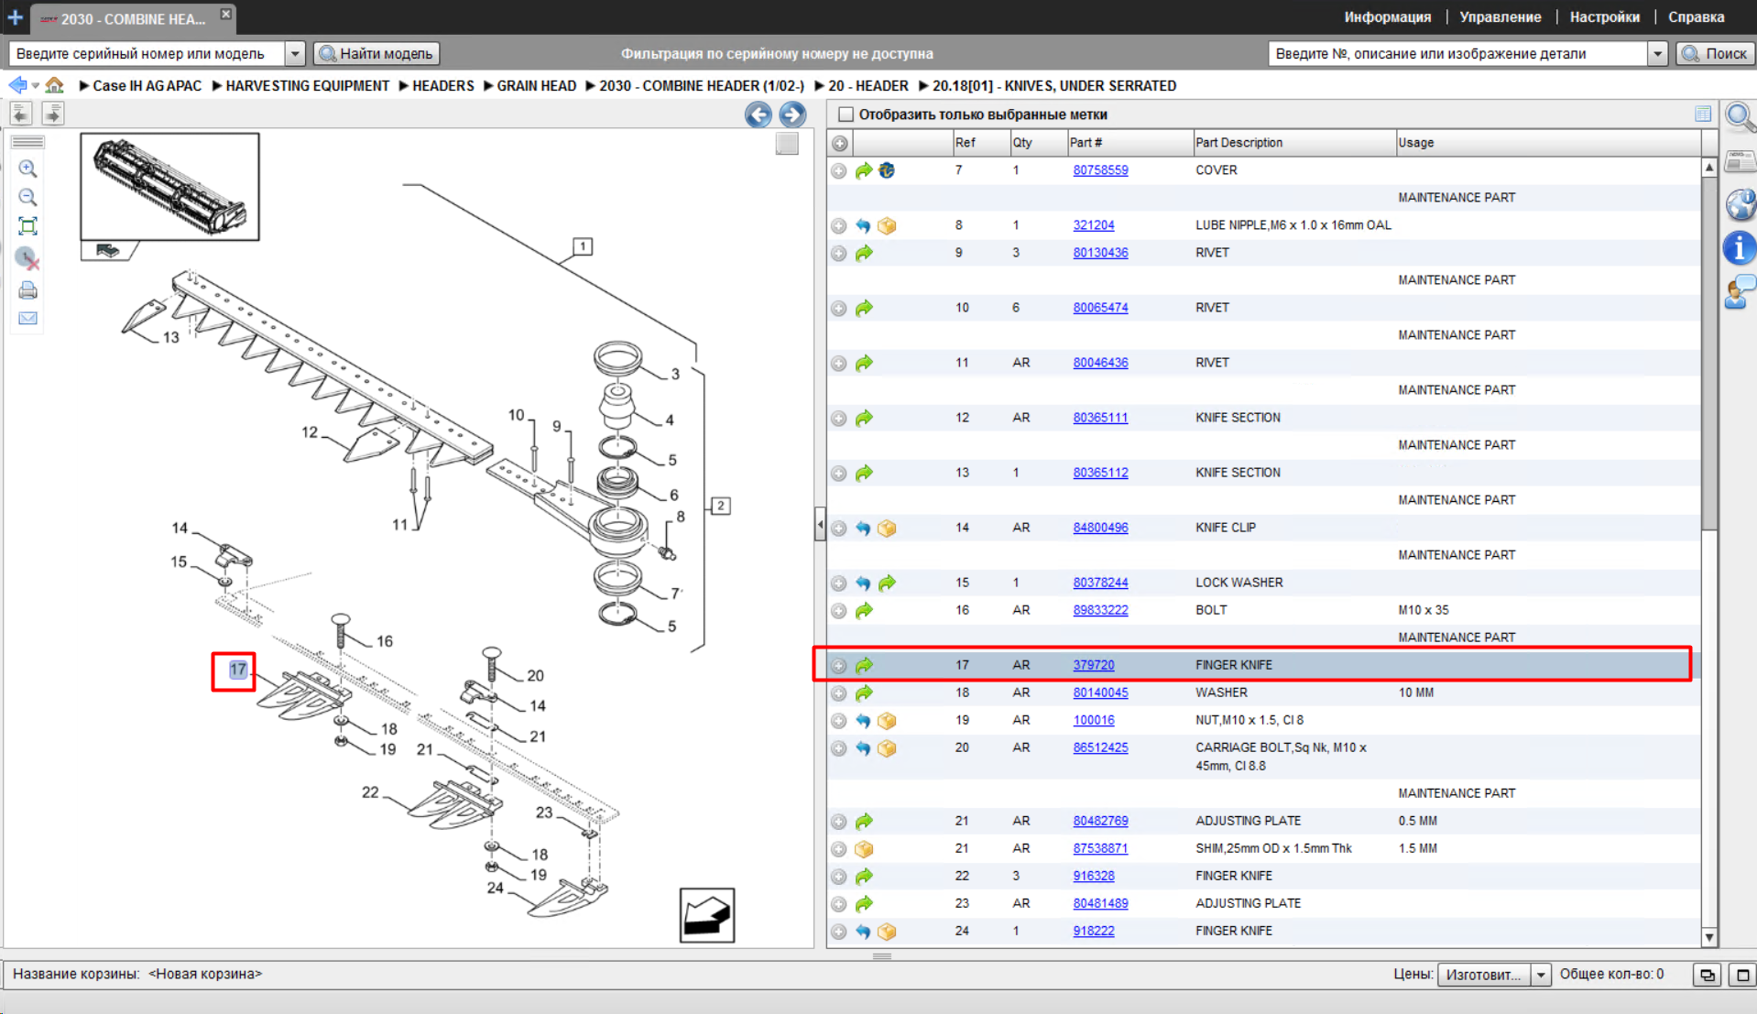Click callout 17 in the diagram
1757x1014 pixels.
pos(237,670)
